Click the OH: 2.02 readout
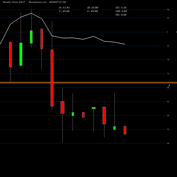The image size is (177, 177). (121, 11)
